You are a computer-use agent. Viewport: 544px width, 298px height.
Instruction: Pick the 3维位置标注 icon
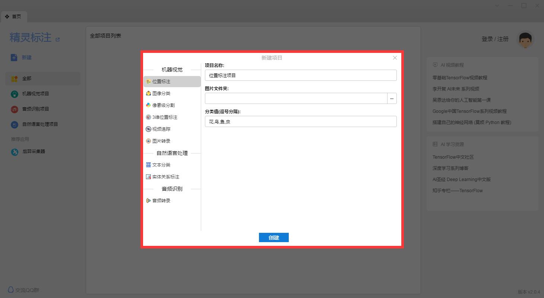click(148, 117)
